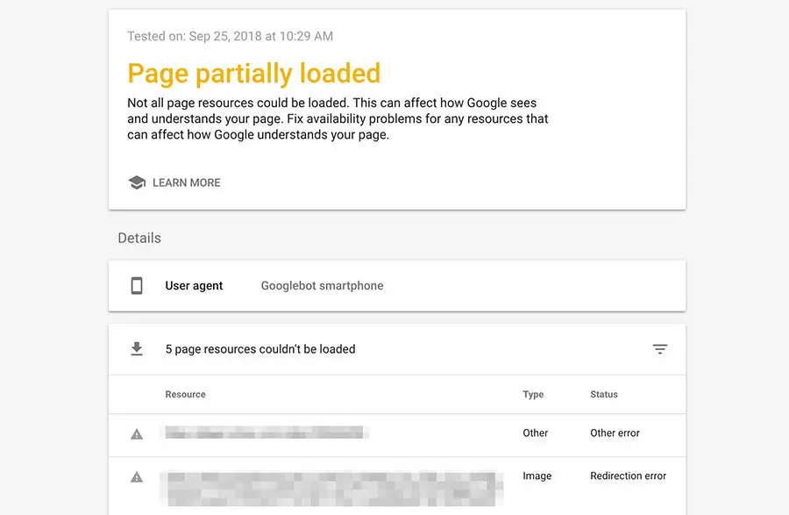Click the 'Image' type cell
The image size is (789, 515).
537,476
